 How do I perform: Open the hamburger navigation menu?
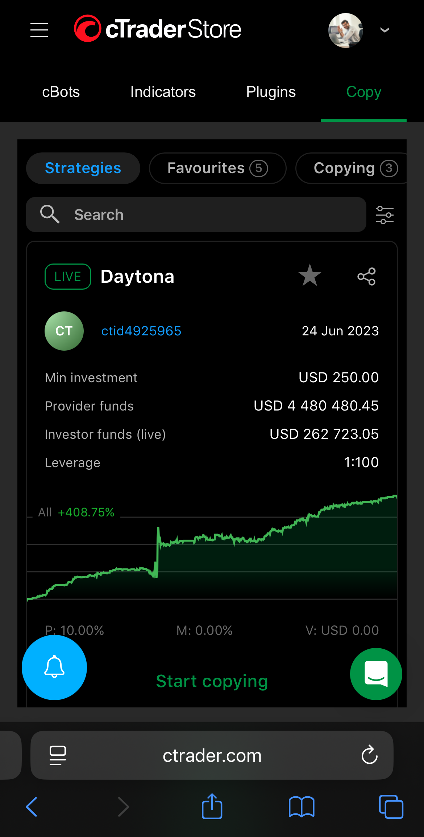tap(39, 30)
